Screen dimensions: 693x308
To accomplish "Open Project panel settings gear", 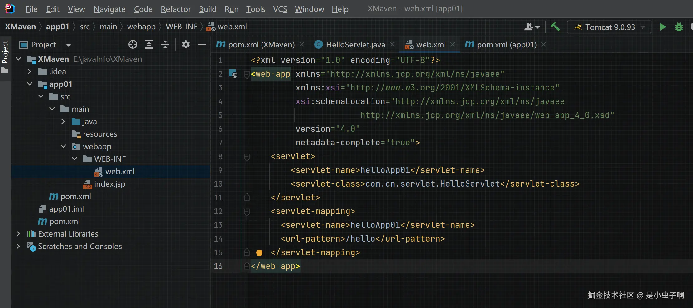I will (x=185, y=45).
